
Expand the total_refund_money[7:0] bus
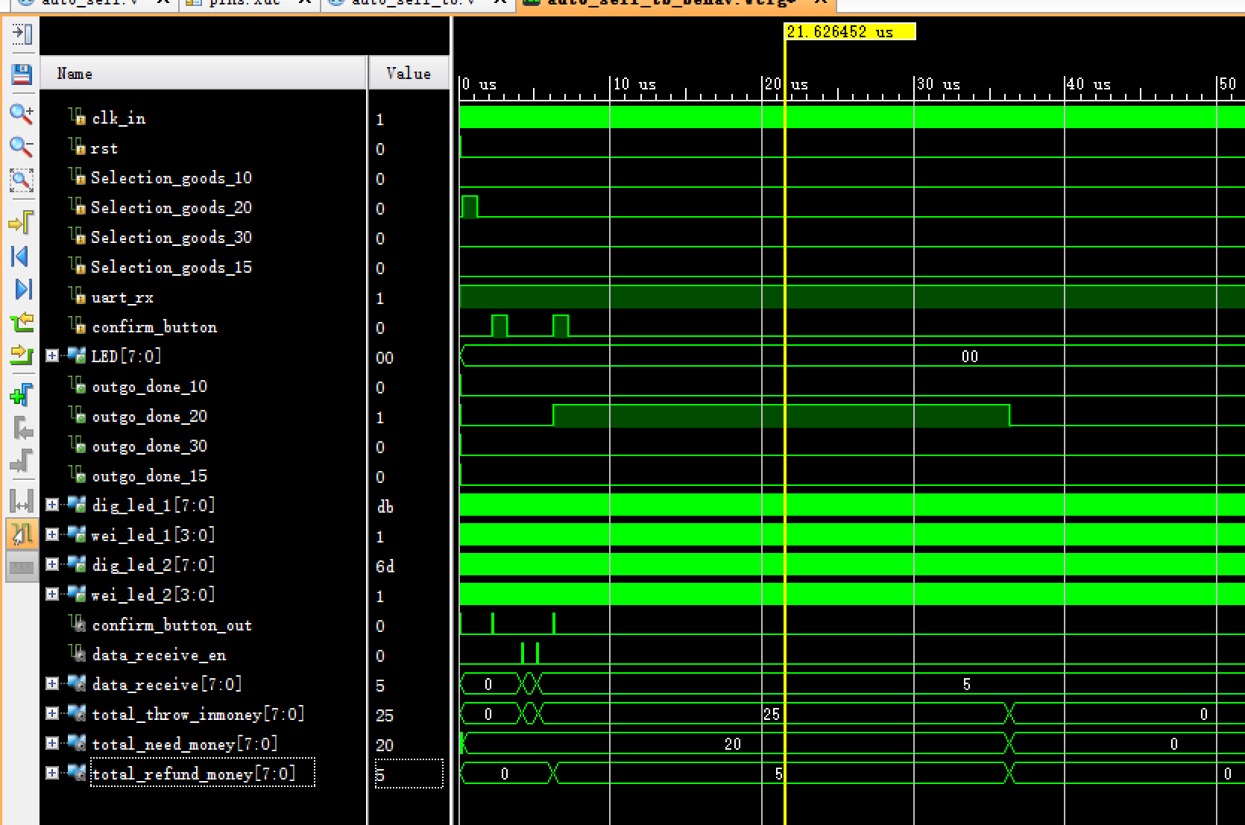tap(51, 774)
